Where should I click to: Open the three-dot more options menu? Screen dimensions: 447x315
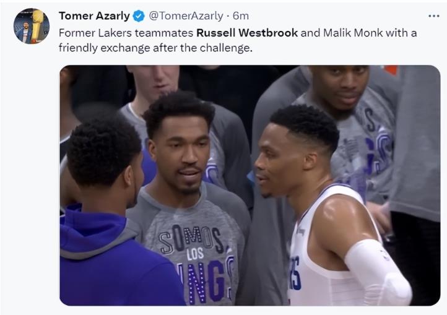click(x=433, y=16)
